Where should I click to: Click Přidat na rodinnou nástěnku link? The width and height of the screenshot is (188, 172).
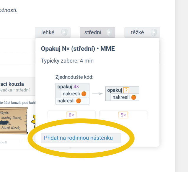(x=78, y=138)
